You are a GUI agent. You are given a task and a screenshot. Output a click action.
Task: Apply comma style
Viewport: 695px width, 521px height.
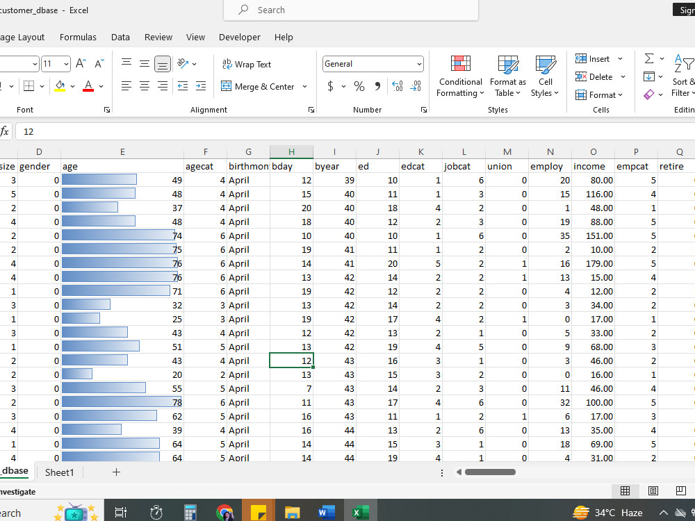pos(377,86)
